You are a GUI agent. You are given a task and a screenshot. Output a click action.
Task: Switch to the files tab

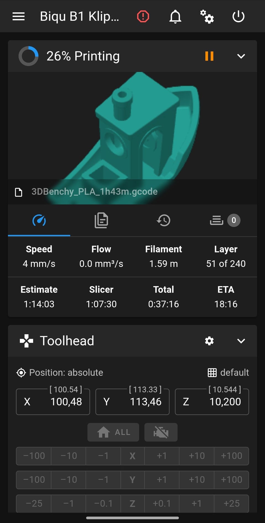(x=101, y=221)
